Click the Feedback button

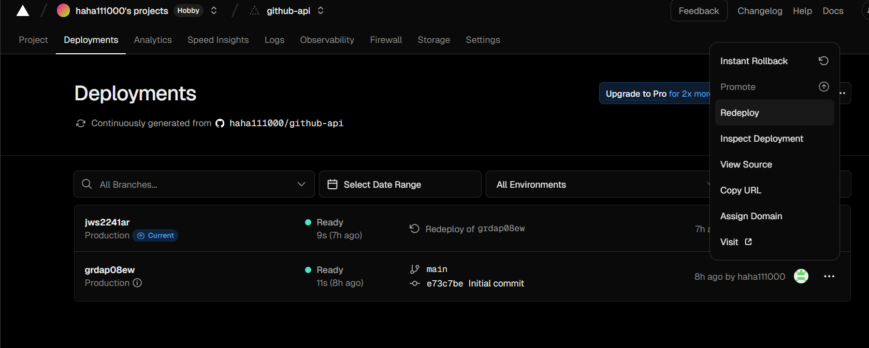(699, 11)
